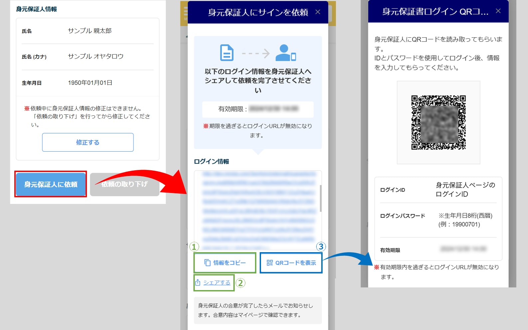This screenshot has height=330, width=528.
Task: Click the QR code image
Action: [438, 122]
